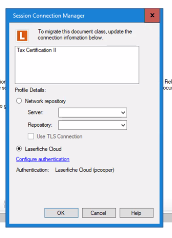Click the Session Connection Manager title bar
172x238 pixels.
(76, 15)
